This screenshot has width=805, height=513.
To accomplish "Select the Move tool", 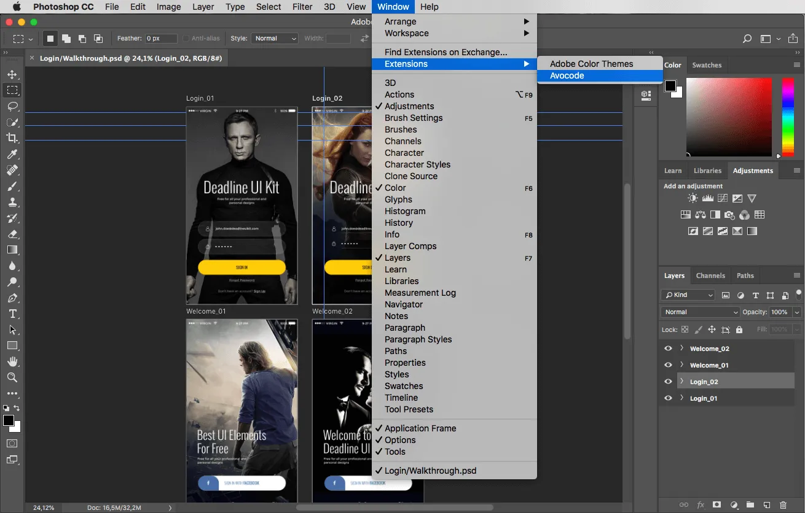I will (12, 74).
